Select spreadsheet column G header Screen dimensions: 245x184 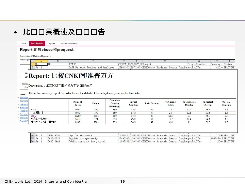tap(199, 61)
